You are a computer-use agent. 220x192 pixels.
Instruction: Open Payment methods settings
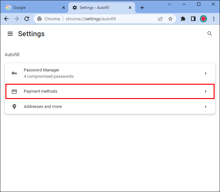coord(110,91)
